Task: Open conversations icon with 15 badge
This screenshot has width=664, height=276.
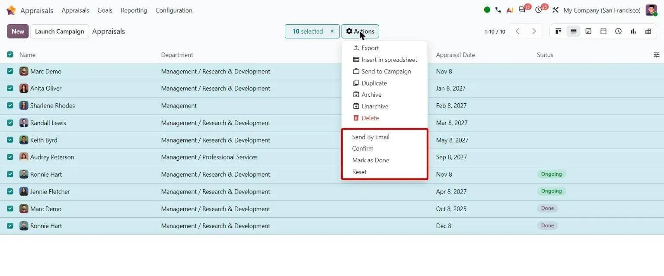Action: (x=522, y=10)
